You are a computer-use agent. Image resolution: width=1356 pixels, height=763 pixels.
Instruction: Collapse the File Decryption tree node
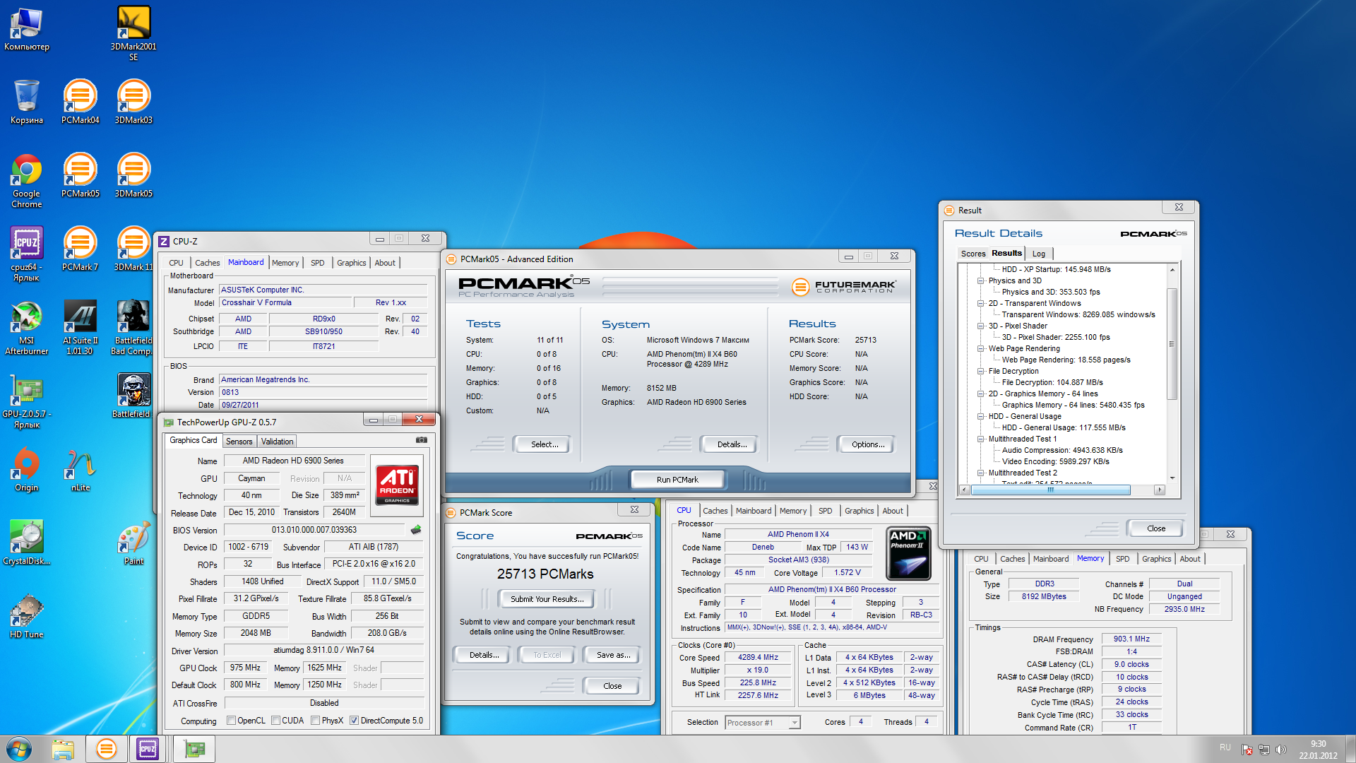pos(981,372)
